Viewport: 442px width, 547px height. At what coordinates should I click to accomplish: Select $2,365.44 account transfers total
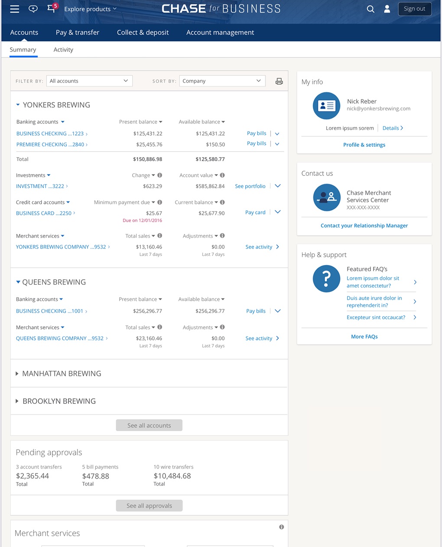point(32,476)
